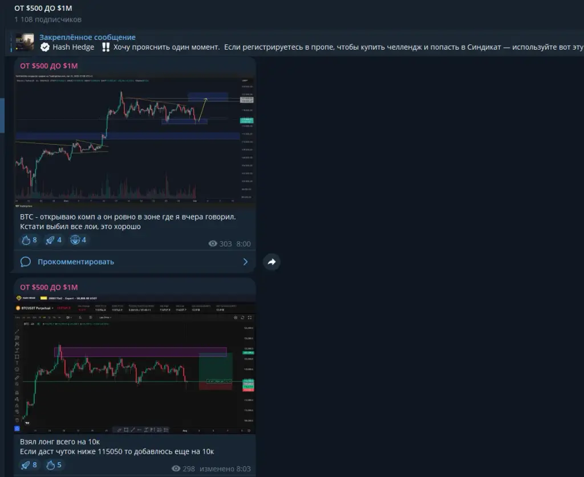Open the pinned message thumbnail image
This screenshot has width=584, height=477.
click(25, 42)
